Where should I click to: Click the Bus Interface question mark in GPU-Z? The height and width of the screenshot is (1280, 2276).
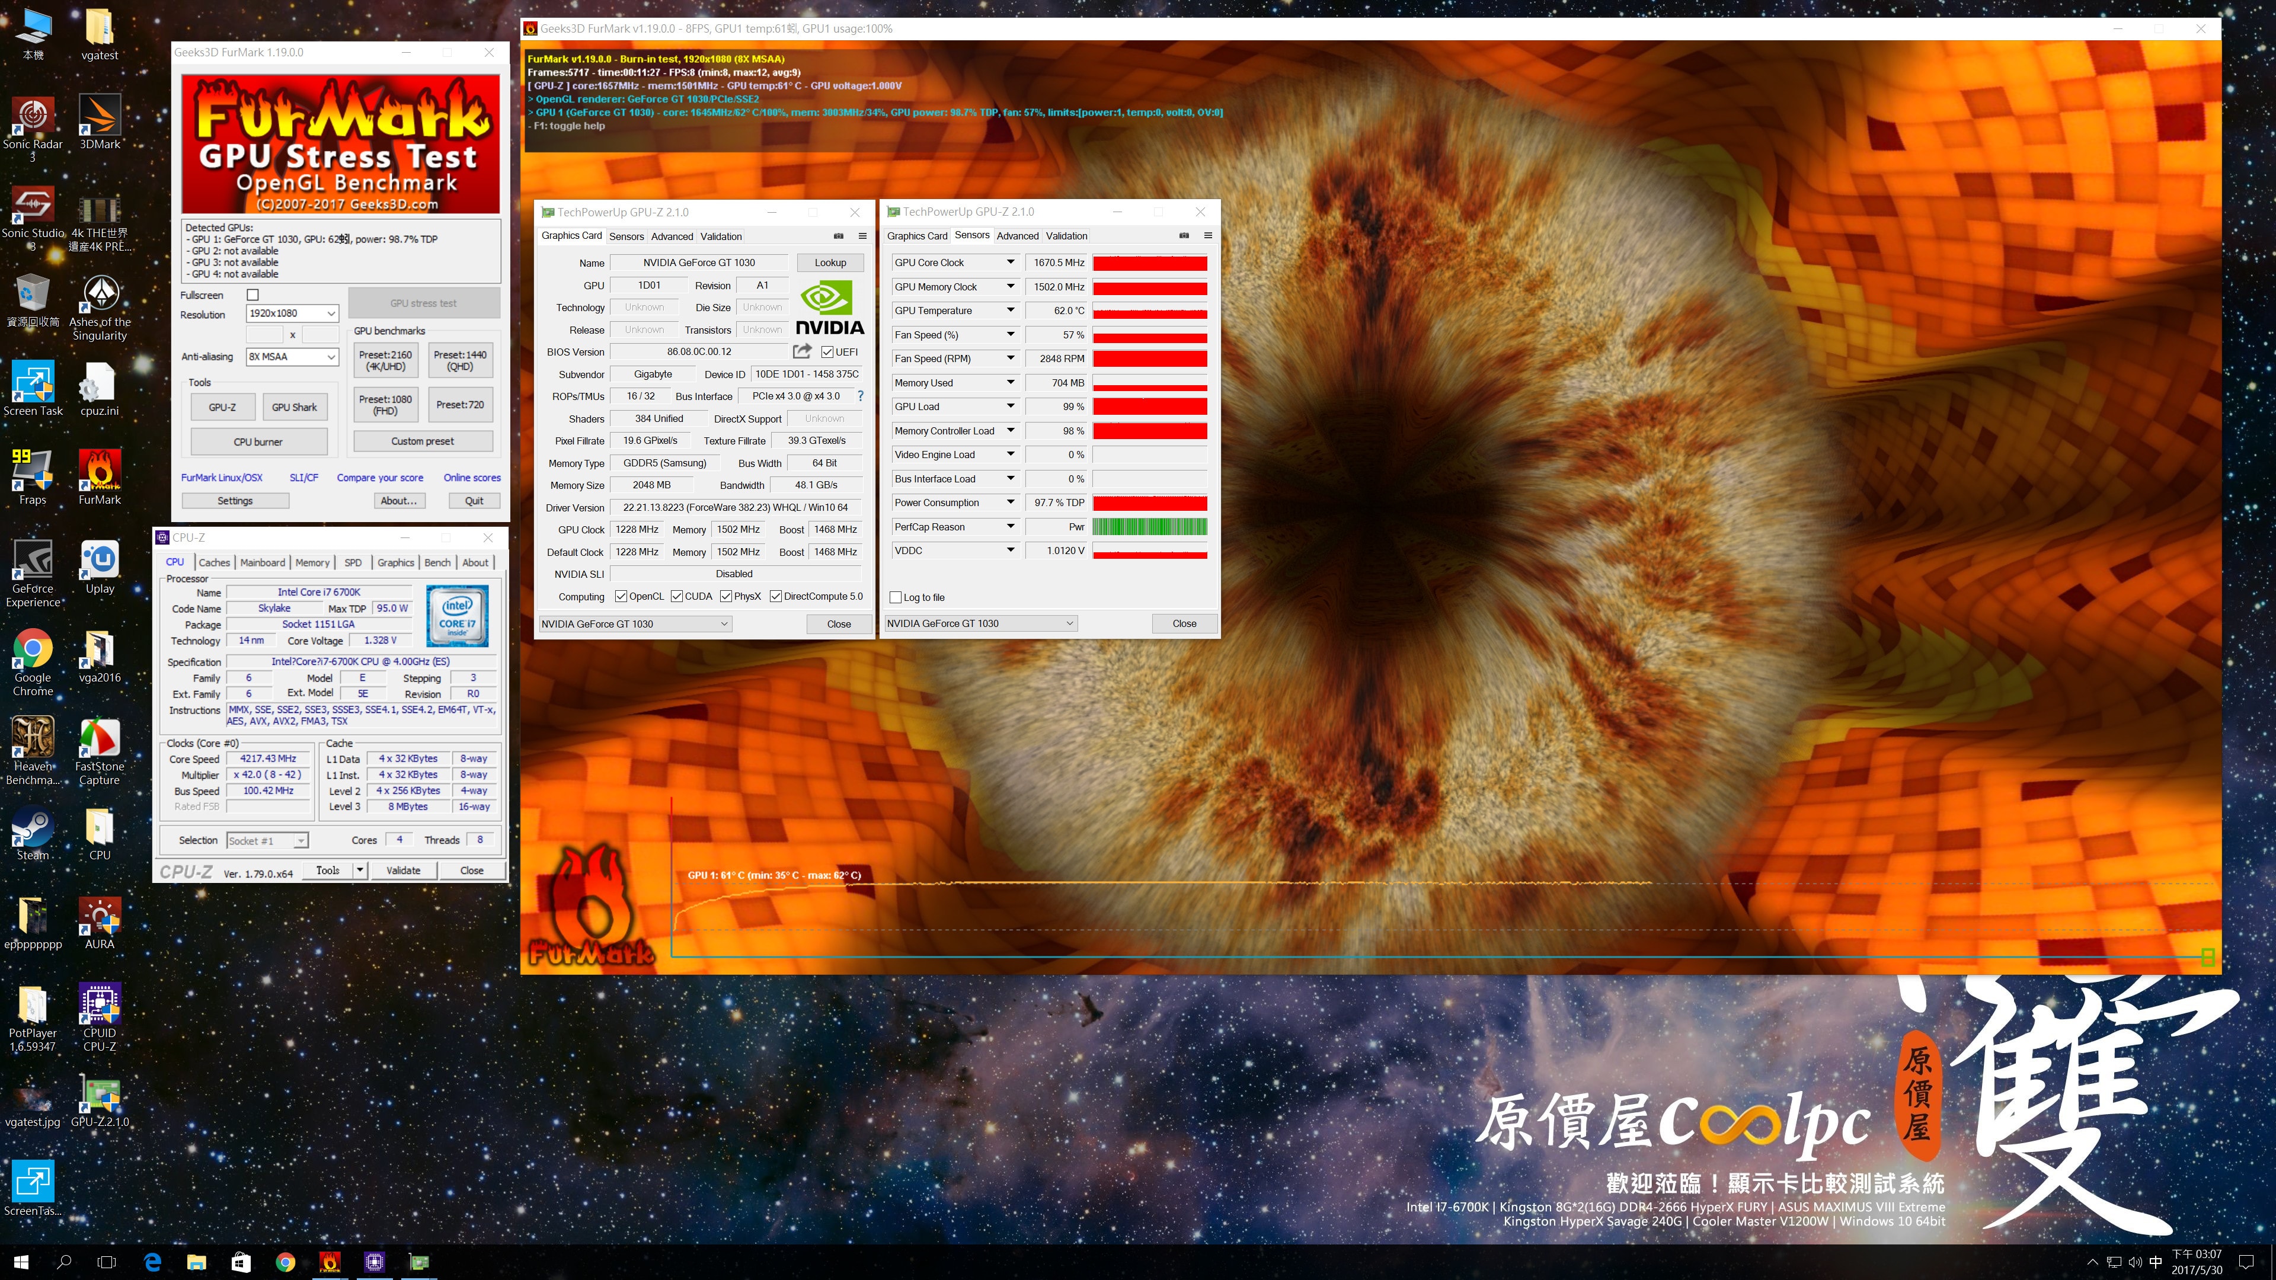coord(861,396)
